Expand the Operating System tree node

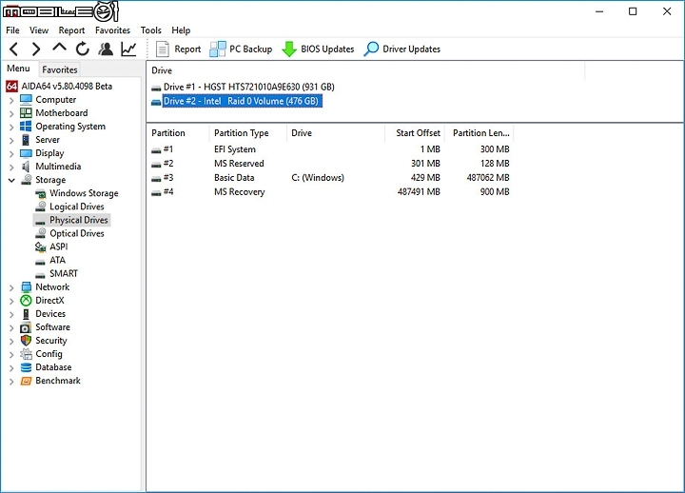pos(11,128)
